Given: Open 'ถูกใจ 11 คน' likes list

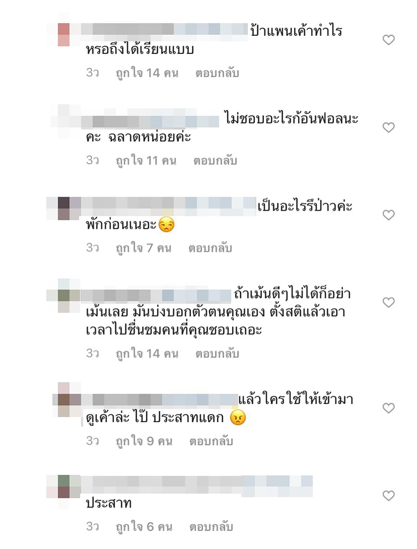Looking at the screenshot, I should click(146, 161).
